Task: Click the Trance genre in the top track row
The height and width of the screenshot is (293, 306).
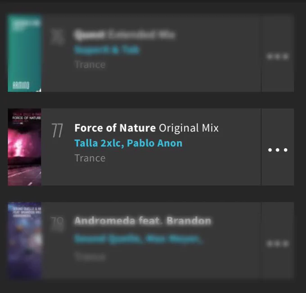Action: [x=90, y=65]
